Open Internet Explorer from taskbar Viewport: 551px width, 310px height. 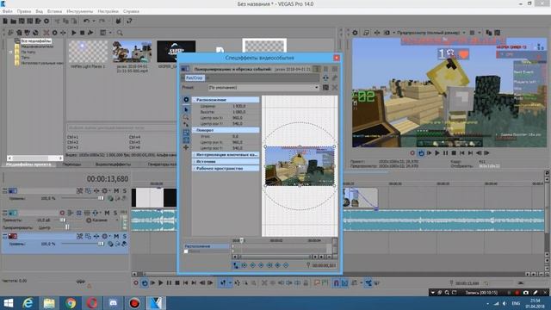(x=28, y=303)
